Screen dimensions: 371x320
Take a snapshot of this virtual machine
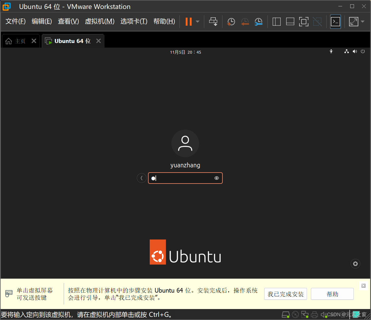click(231, 22)
